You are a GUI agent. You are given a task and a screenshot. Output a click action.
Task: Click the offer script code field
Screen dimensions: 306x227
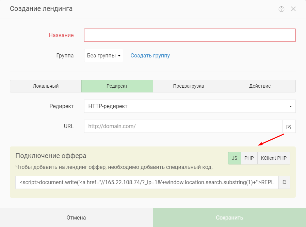147,182
